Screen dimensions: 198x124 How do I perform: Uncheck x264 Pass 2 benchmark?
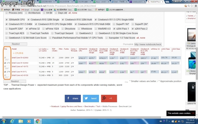133,29
